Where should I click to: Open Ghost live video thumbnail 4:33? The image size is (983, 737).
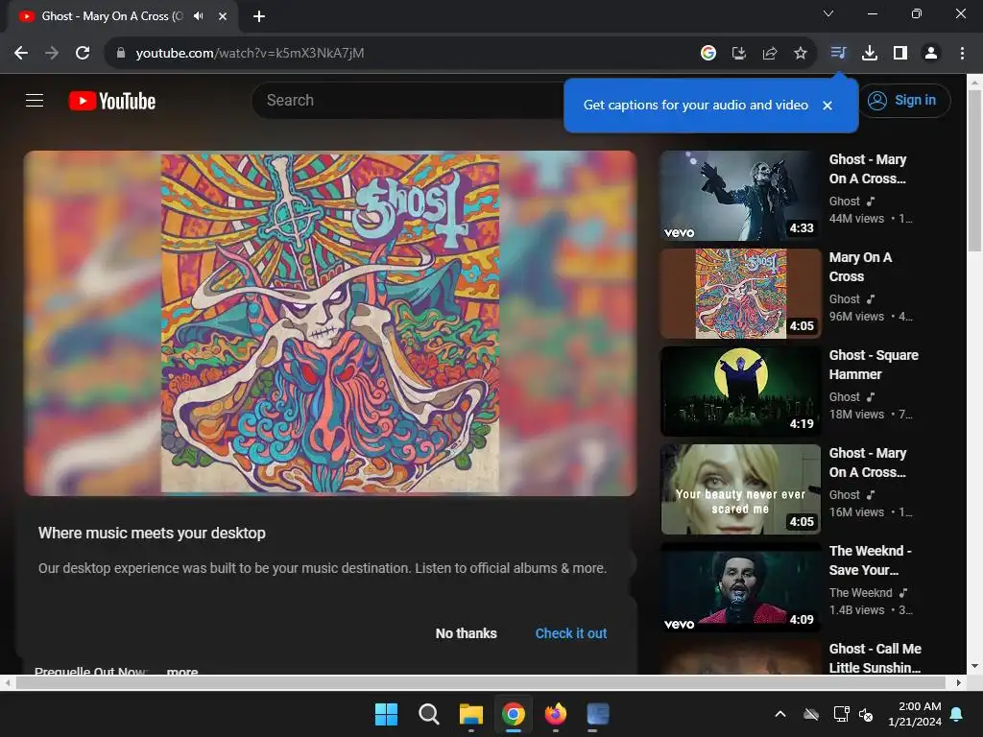[x=740, y=196]
